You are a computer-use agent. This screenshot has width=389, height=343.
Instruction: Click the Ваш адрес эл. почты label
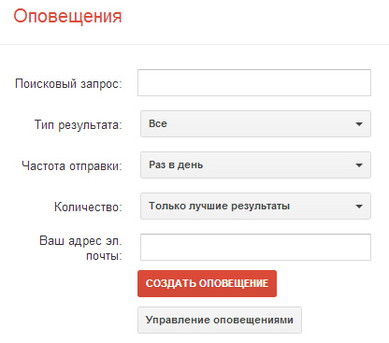point(80,248)
